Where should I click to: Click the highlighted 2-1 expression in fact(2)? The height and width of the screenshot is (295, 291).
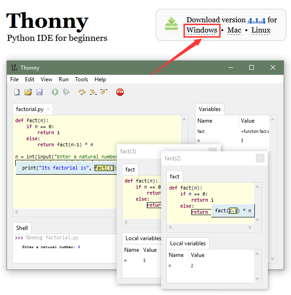point(233,211)
